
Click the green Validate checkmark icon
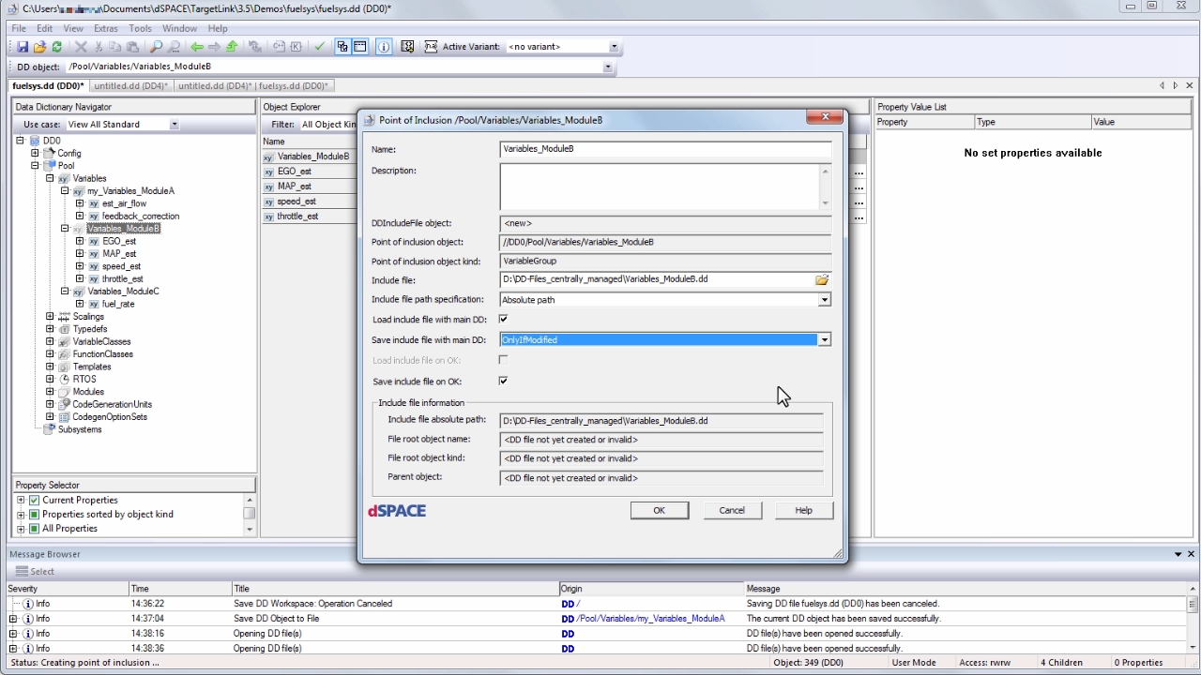tap(319, 46)
